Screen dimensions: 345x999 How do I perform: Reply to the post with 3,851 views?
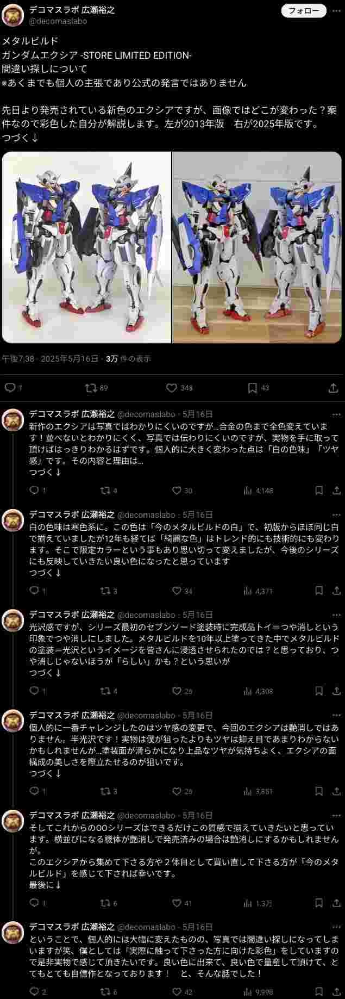pos(37,791)
